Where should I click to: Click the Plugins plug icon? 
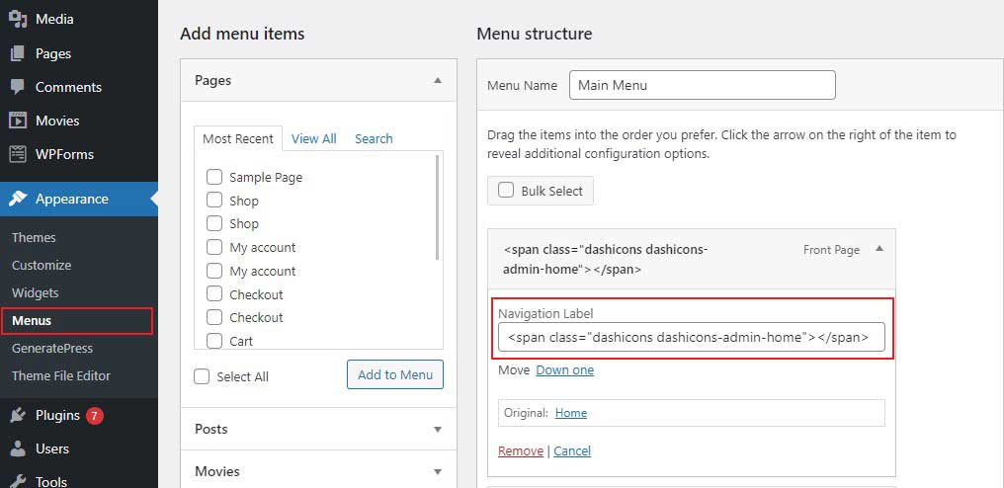pos(18,415)
